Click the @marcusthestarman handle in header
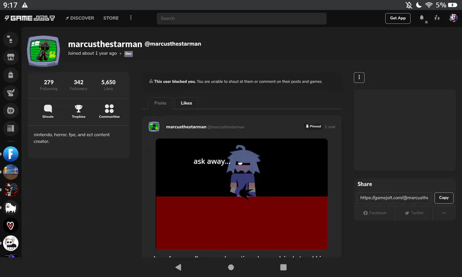 point(172,44)
